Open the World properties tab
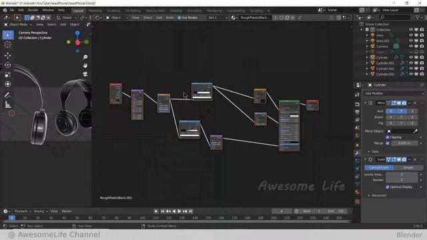The height and width of the screenshot is (240, 427). pyautogui.click(x=358, y=135)
